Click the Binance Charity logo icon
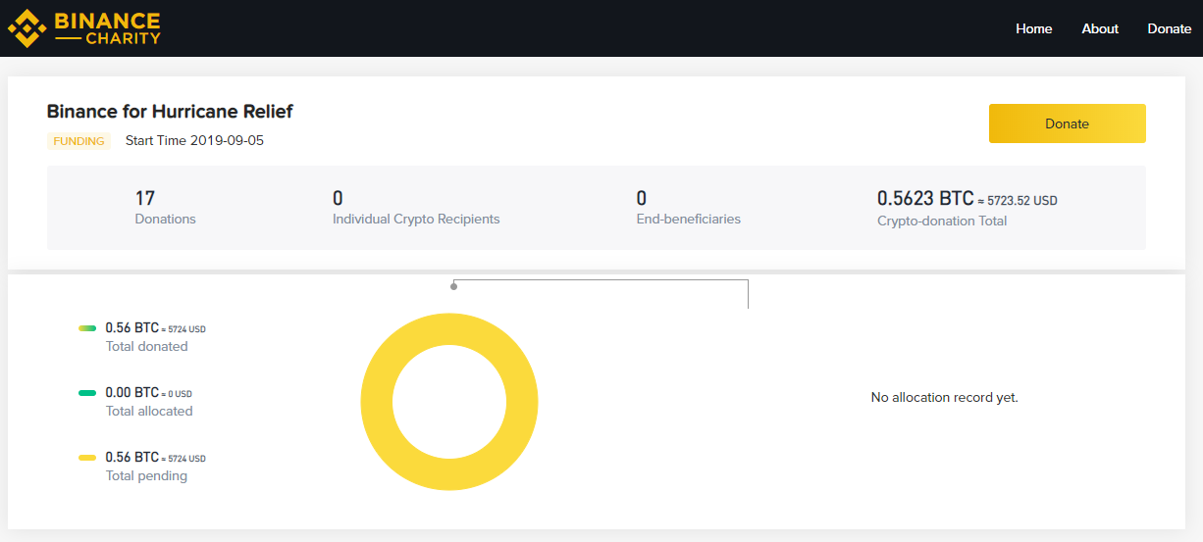Image resolution: width=1203 pixels, height=542 pixels. tap(26, 28)
